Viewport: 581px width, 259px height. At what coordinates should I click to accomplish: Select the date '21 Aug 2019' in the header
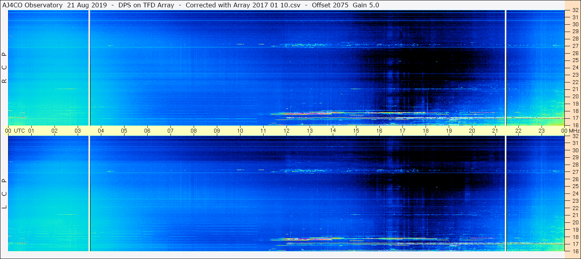pos(87,5)
